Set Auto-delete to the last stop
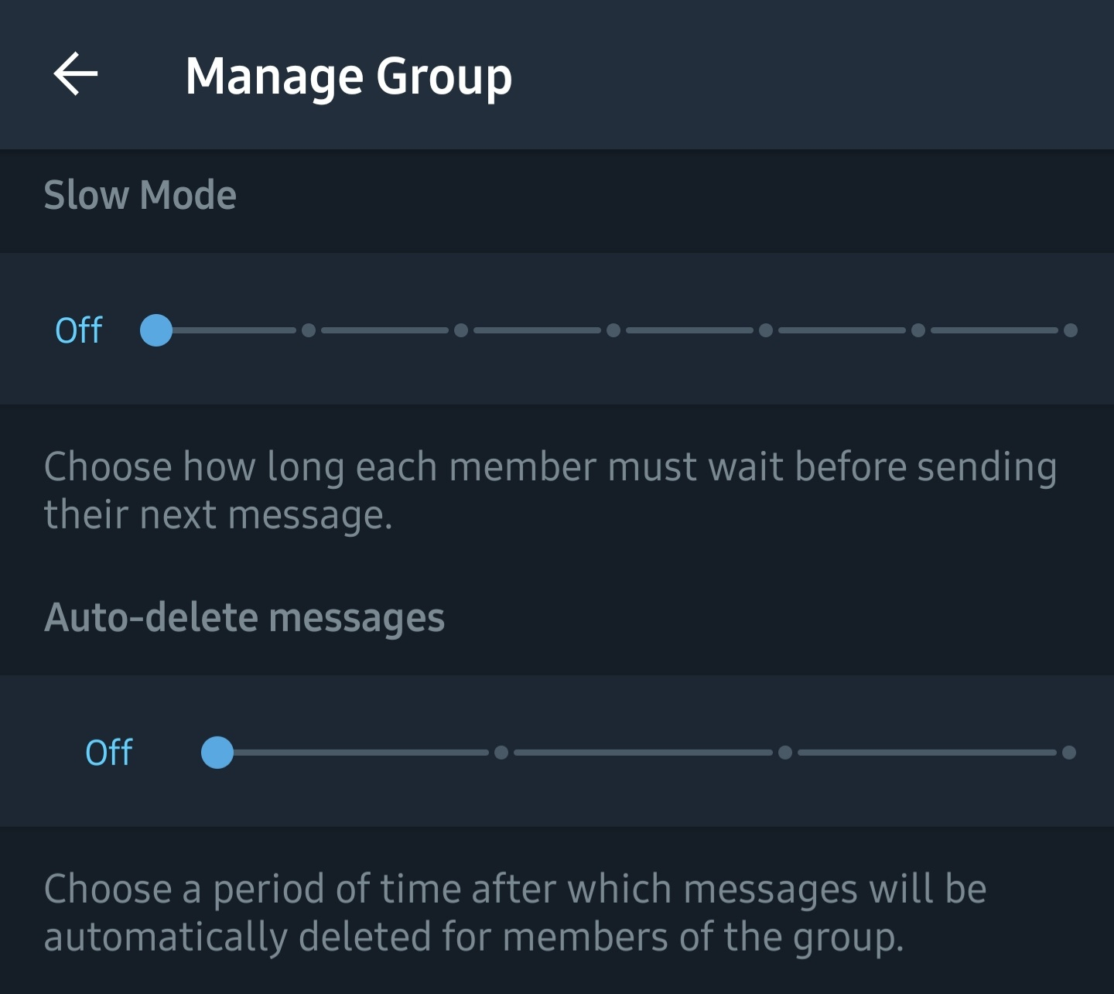Screen dimensions: 1114x994 tap(1069, 753)
